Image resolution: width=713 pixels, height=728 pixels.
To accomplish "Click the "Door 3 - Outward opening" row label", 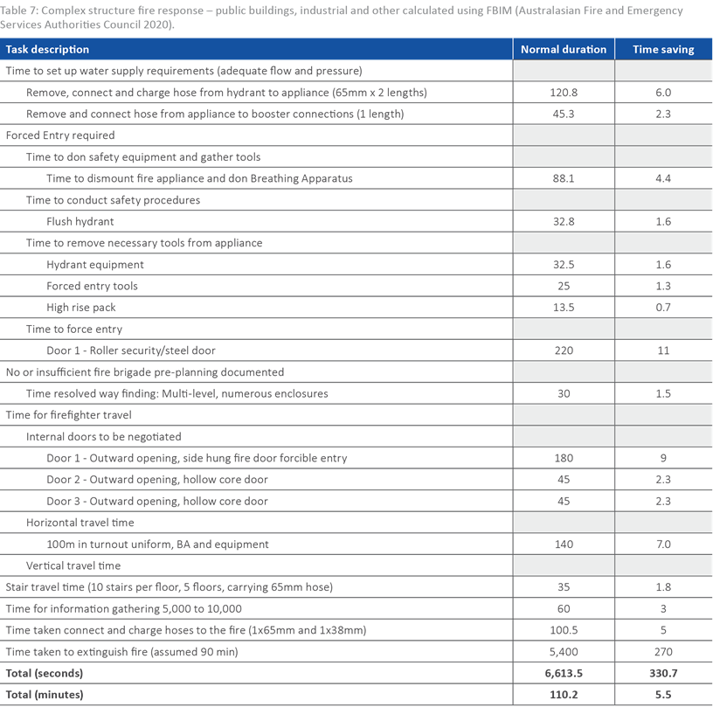I will click(157, 502).
